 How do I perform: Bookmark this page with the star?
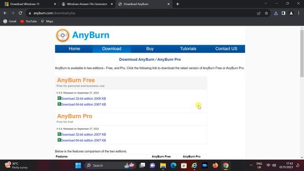(266, 13)
